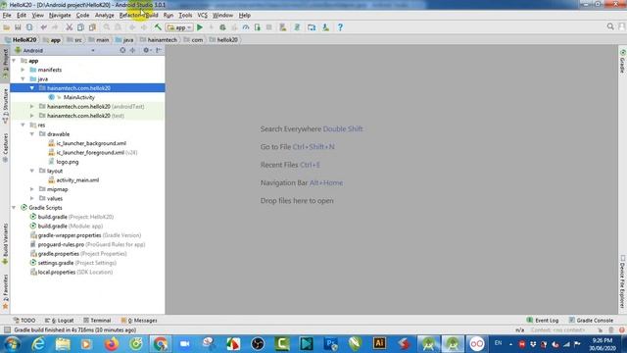Open the Gradle Console

click(591, 321)
